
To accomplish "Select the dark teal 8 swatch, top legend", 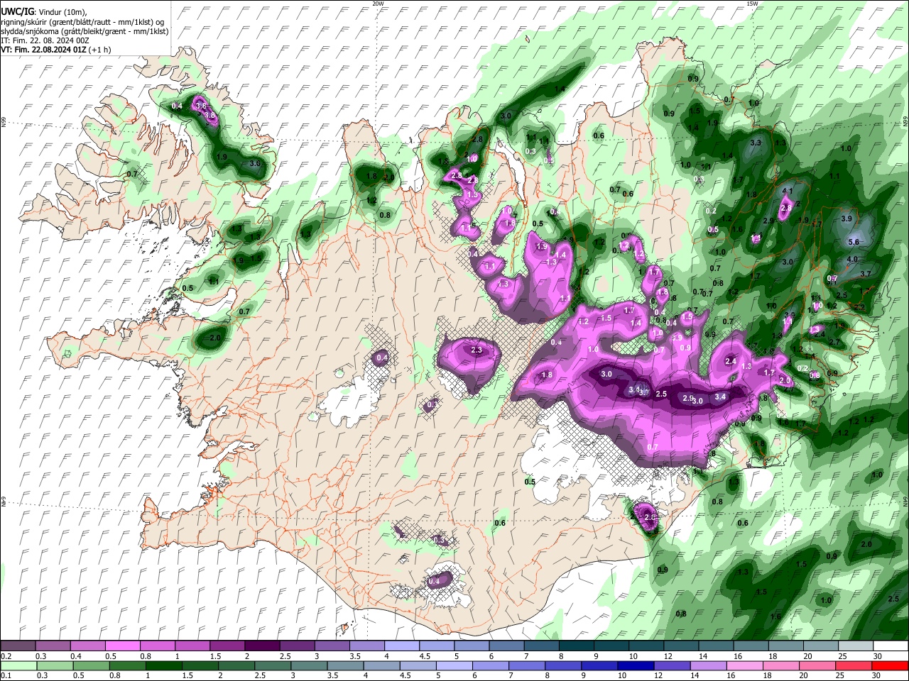I will pyautogui.click(x=577, y=646).
